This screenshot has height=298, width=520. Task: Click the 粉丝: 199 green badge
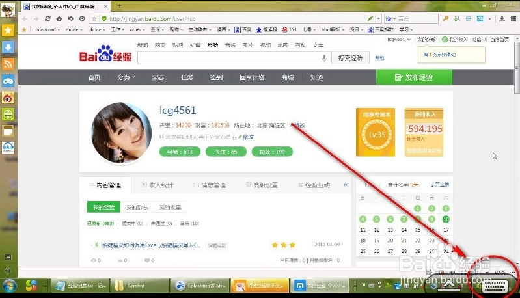tap(272, 152)
